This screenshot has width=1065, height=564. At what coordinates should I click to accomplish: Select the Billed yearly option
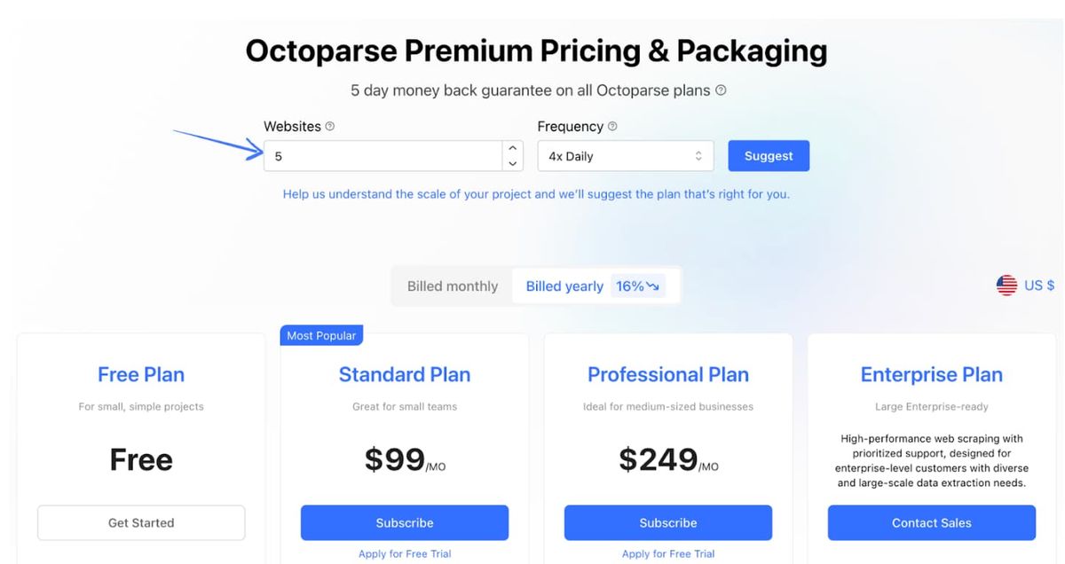point(564,286)
